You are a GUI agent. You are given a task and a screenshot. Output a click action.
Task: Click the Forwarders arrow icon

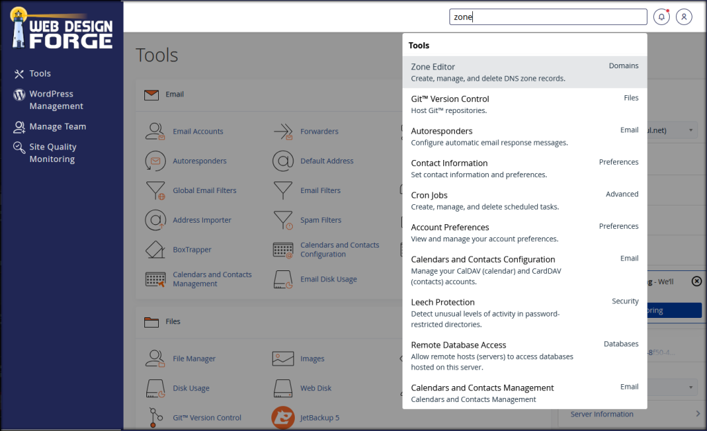tap(283, 131)
